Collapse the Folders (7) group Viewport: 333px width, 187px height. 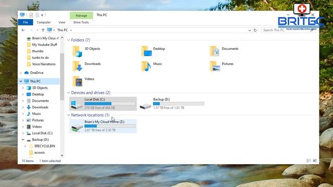tap(69, 40)
